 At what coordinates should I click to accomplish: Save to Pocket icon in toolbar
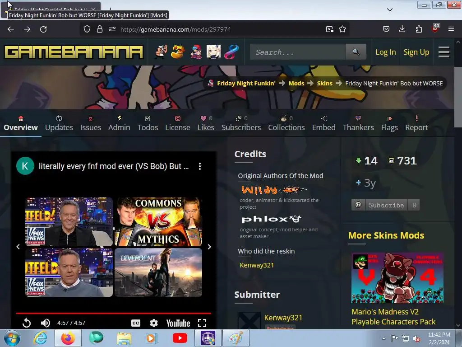tap(386, 29)
